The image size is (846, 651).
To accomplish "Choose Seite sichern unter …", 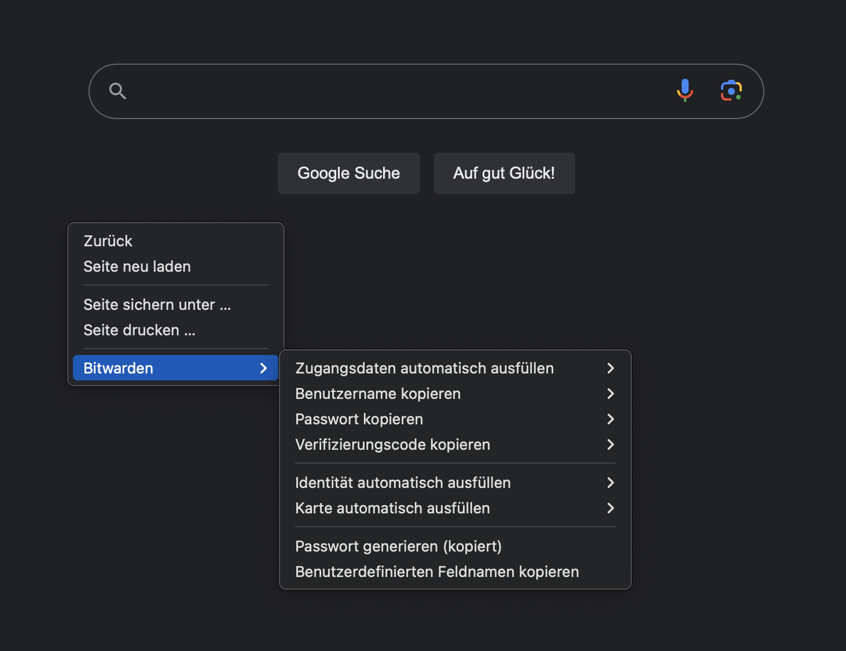I will tap(176, 305).
